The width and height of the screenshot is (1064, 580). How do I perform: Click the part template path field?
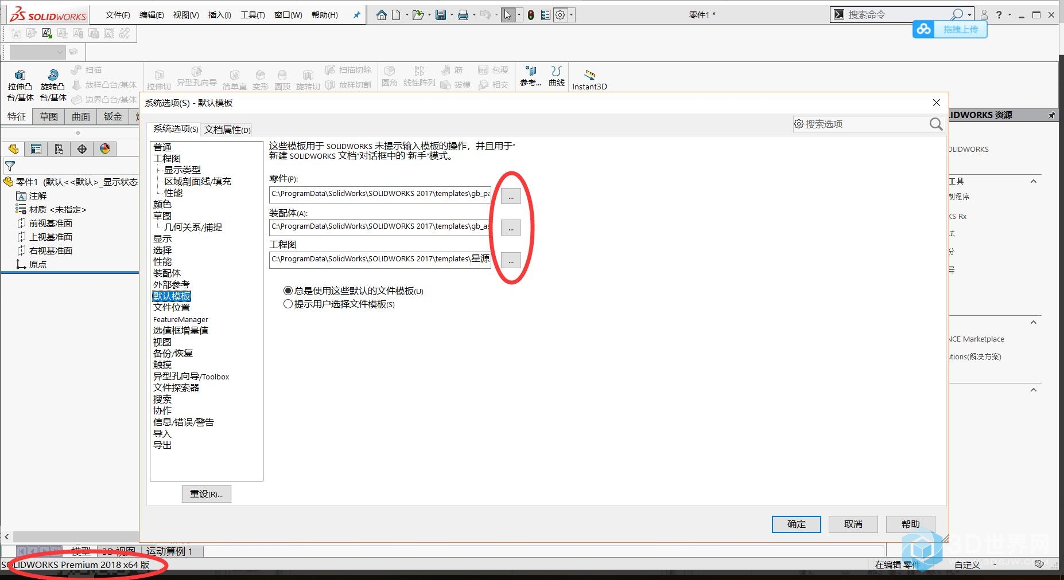point(380,194)
